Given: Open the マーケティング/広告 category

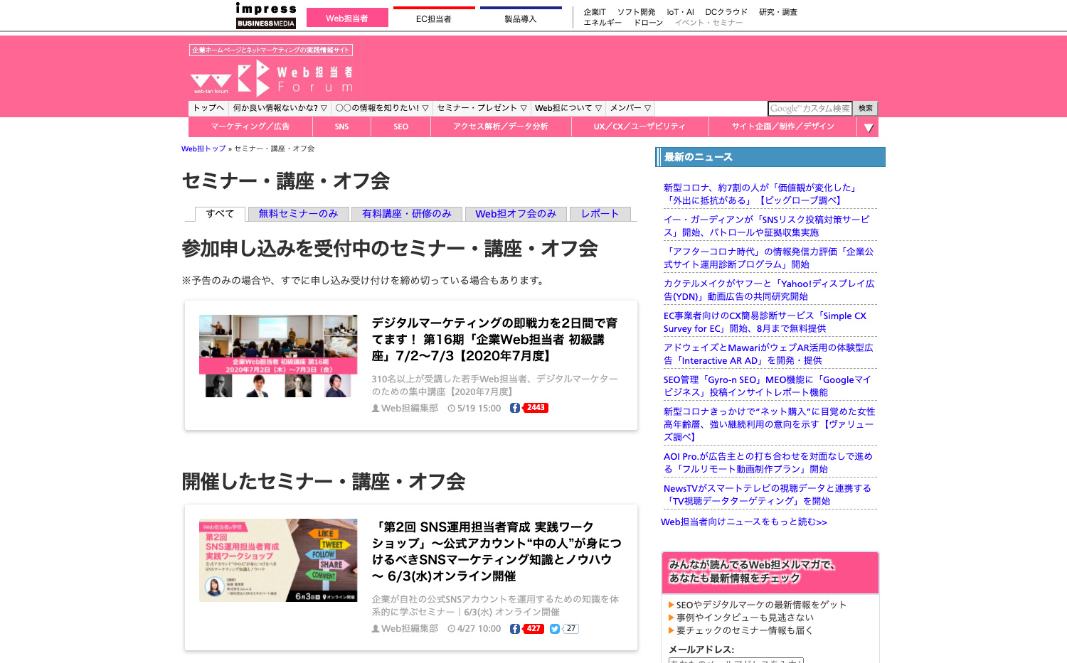Looking at the screenshot, I should coord(250,126).
